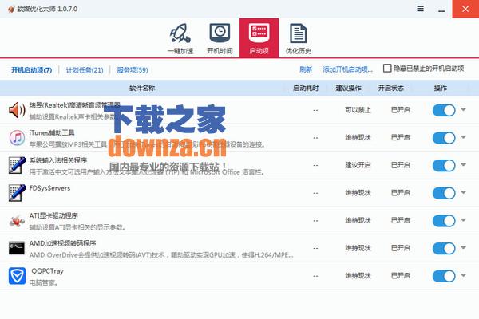Toggle off Realtek audio manager startup
479x319 pixels.
[x=444, y=110]
